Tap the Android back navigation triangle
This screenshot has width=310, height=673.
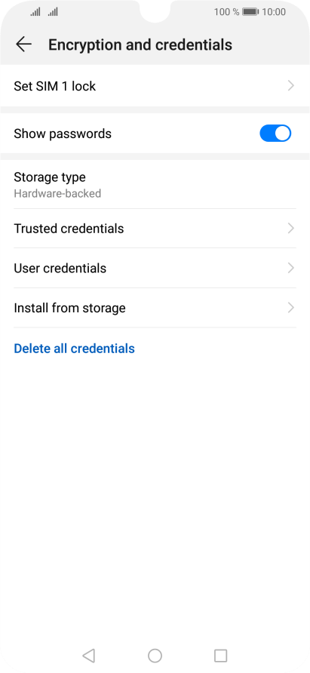click(x=88, y=656)
